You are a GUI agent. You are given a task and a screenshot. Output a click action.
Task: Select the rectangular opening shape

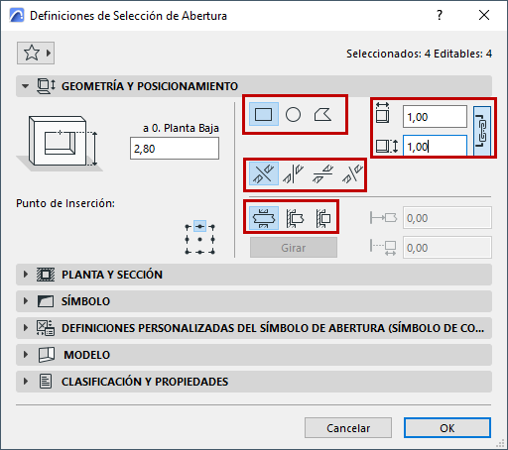[264, 114]
